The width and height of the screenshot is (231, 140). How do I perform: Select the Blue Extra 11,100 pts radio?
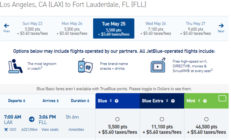(162, 119)
